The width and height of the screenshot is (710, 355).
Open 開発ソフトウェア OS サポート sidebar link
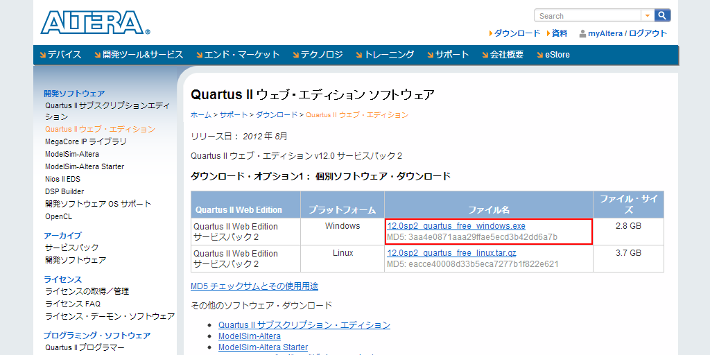click(98, 204)
